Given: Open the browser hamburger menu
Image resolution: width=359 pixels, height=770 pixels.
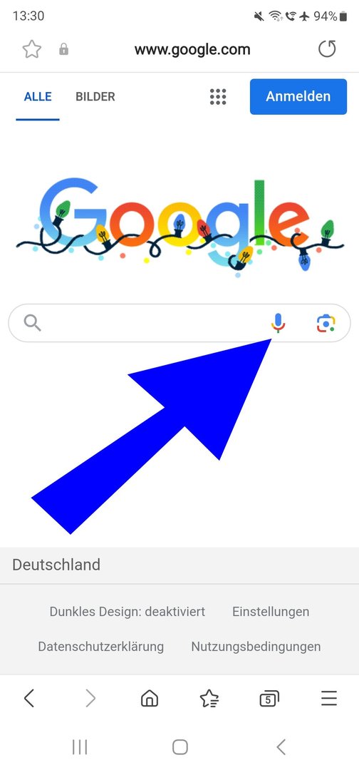Looking at the screenshot, I should tap(329, 698).
